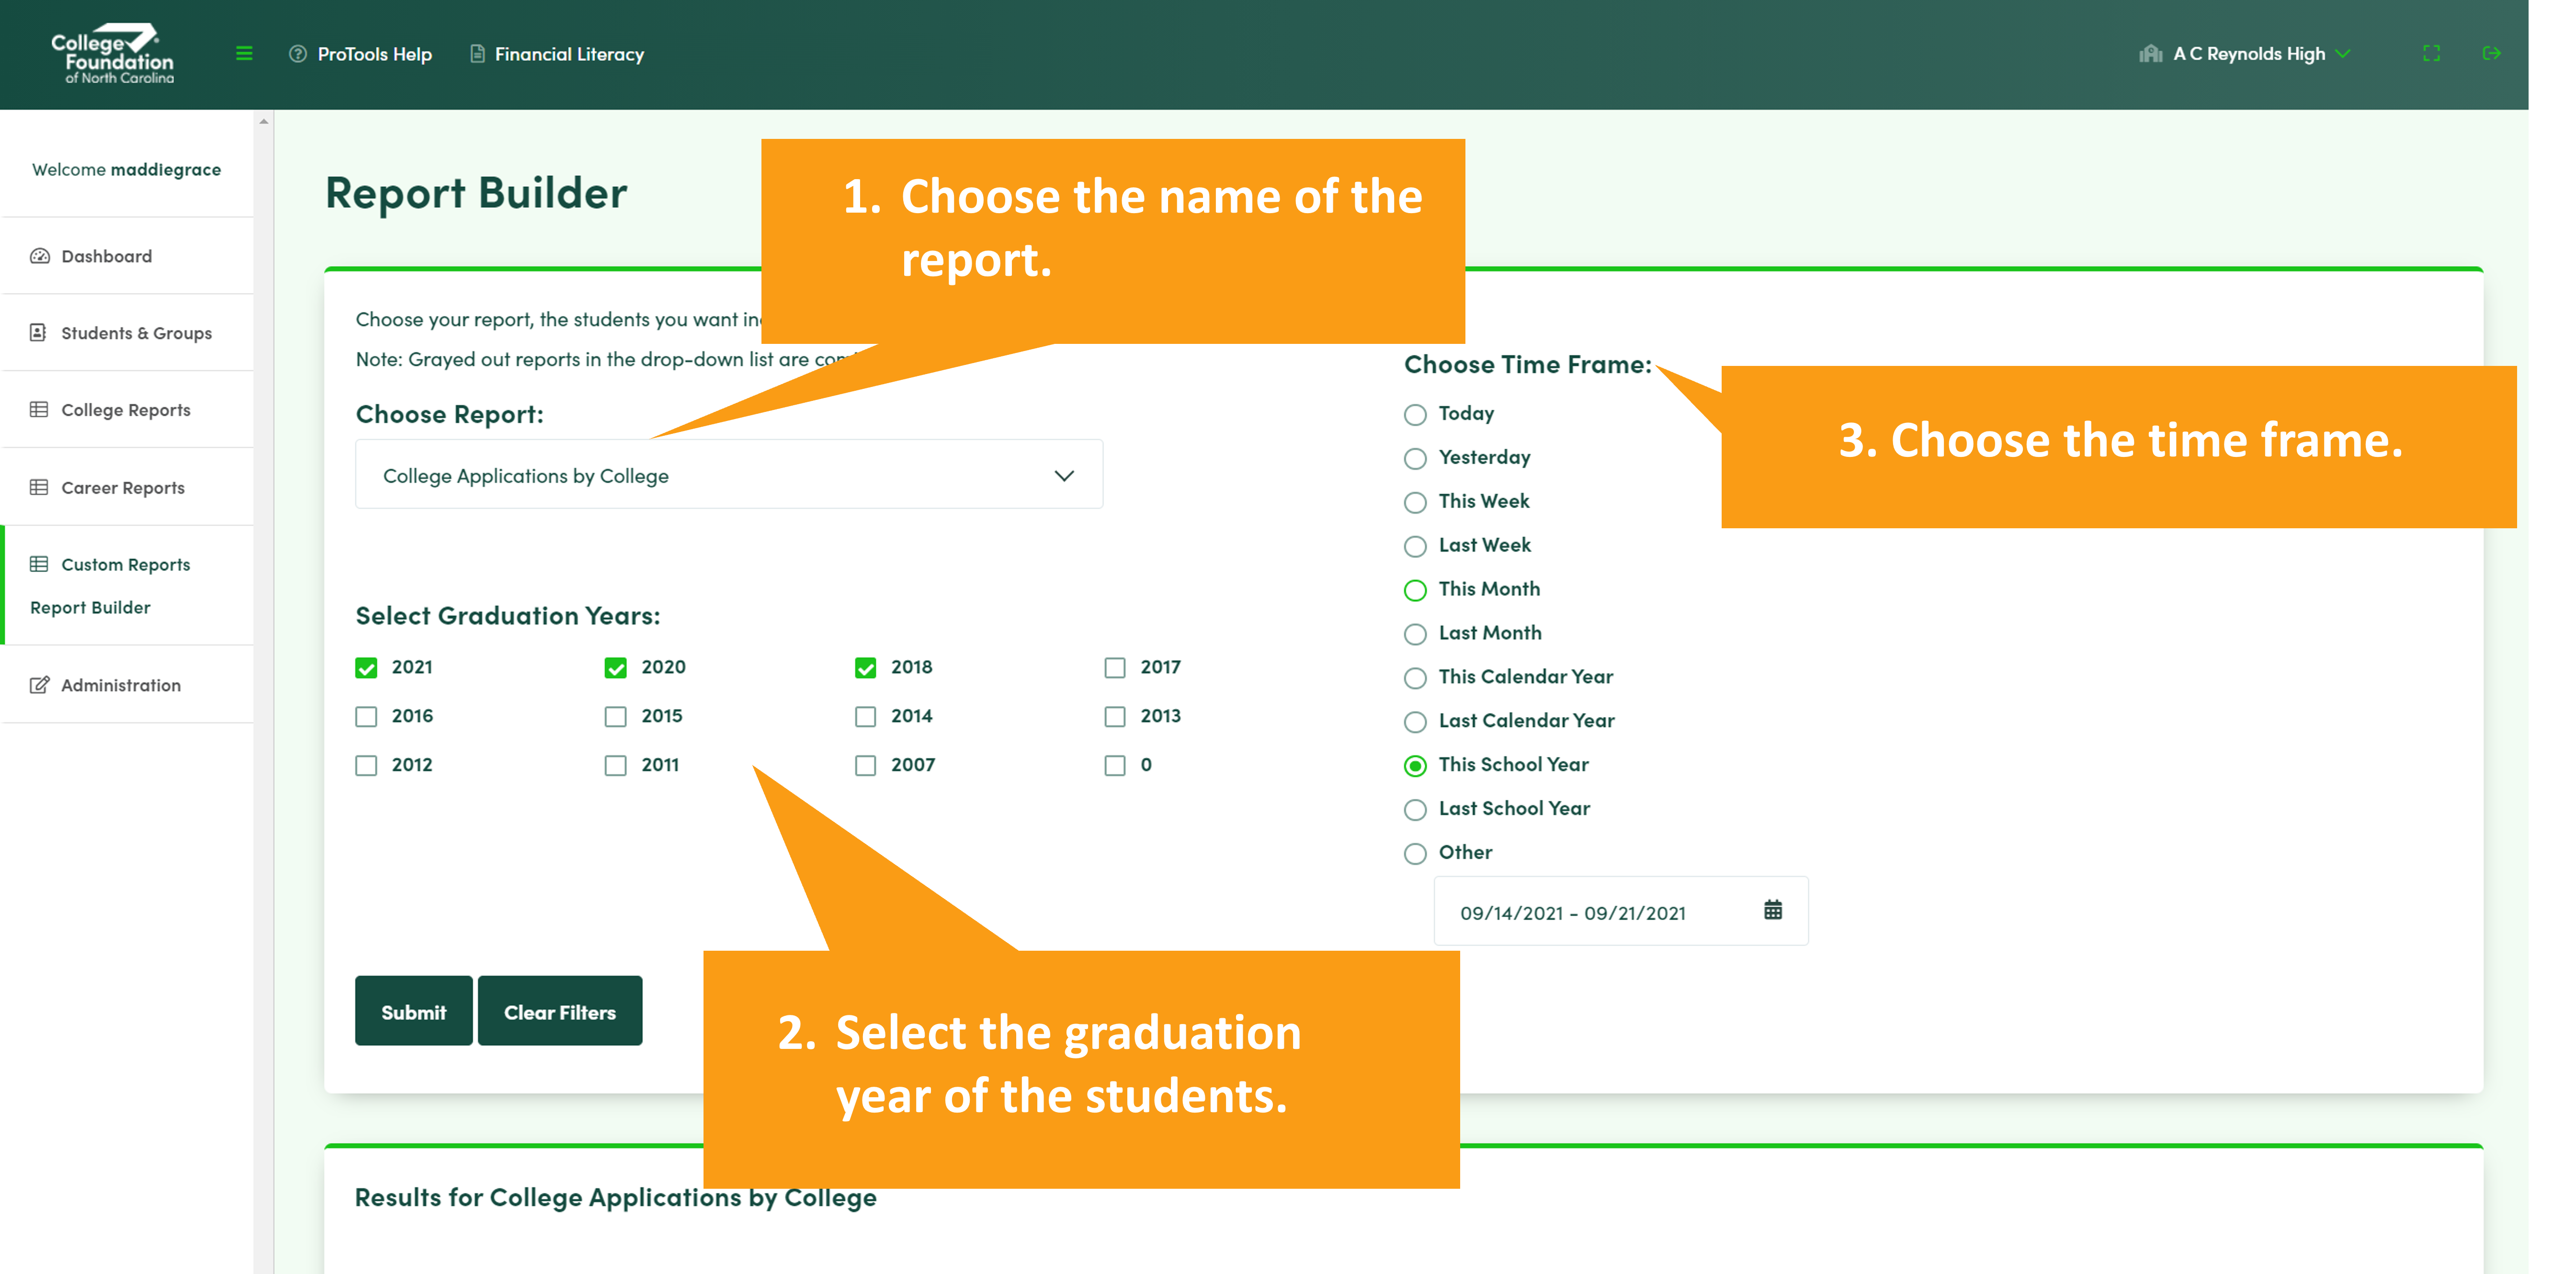
Task: Check the 2012 graduation year
Action: tap(366, 766)
